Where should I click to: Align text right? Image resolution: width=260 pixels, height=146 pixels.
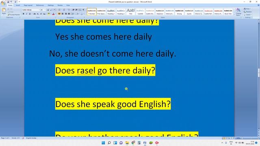click(66, 14)
